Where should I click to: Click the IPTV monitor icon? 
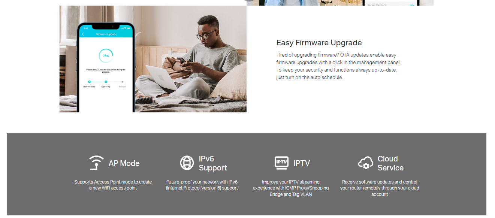(x=281, y=163)
